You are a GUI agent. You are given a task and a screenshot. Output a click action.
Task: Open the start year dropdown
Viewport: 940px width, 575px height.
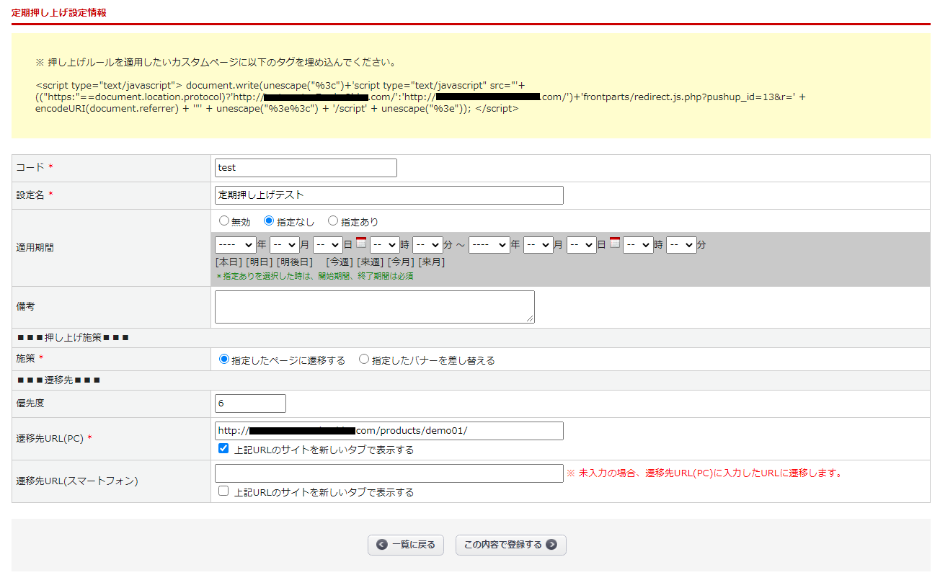[235, 245]
